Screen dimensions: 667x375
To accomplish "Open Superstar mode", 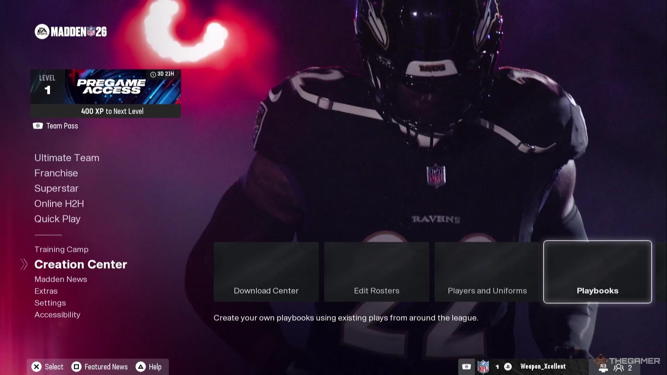I will click(56, 188).
